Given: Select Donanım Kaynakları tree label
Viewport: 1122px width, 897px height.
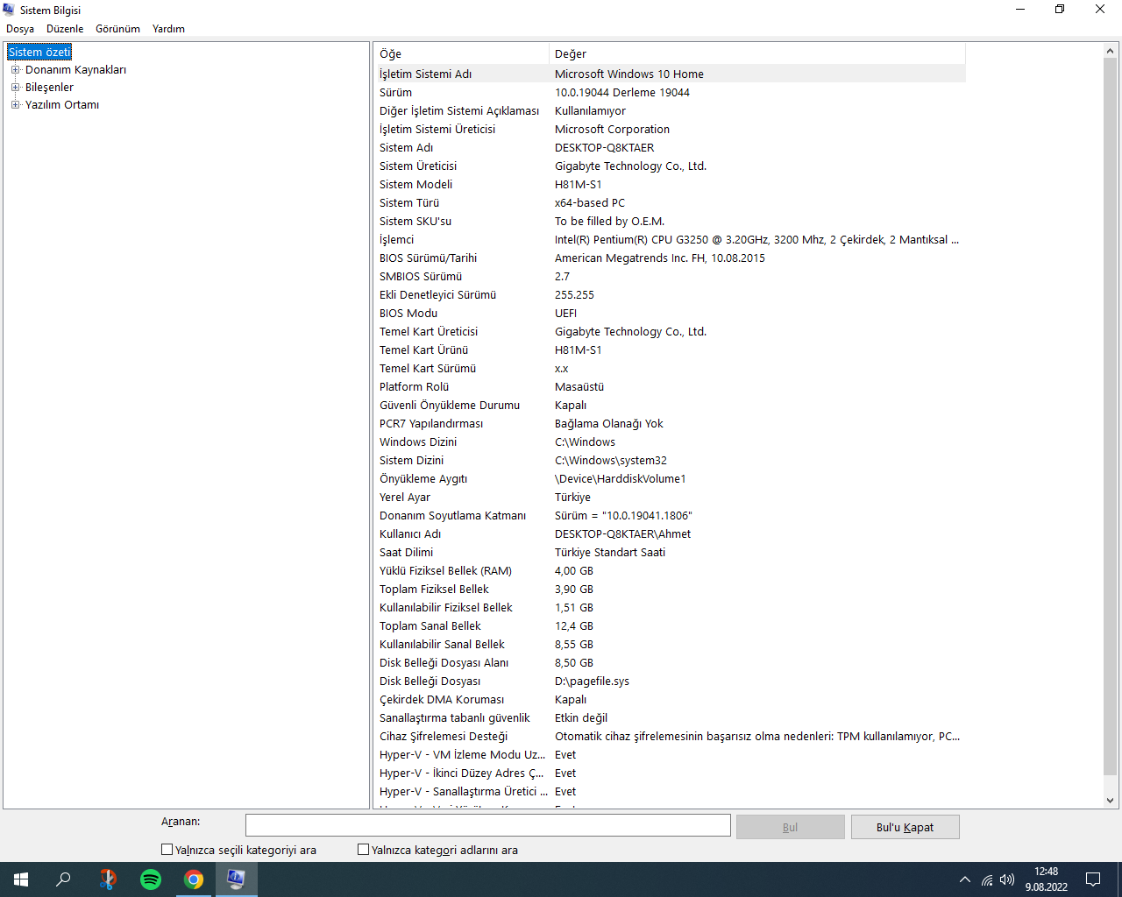Looking at the screenshot, I should click(75, 70).
